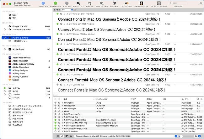Click the temporary activate blue circle icon

pyautogui.click(x=43, y=3)
